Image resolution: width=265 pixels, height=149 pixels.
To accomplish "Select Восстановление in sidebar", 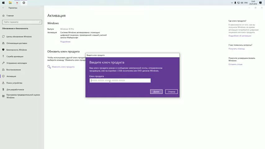I will pos(14,70).
